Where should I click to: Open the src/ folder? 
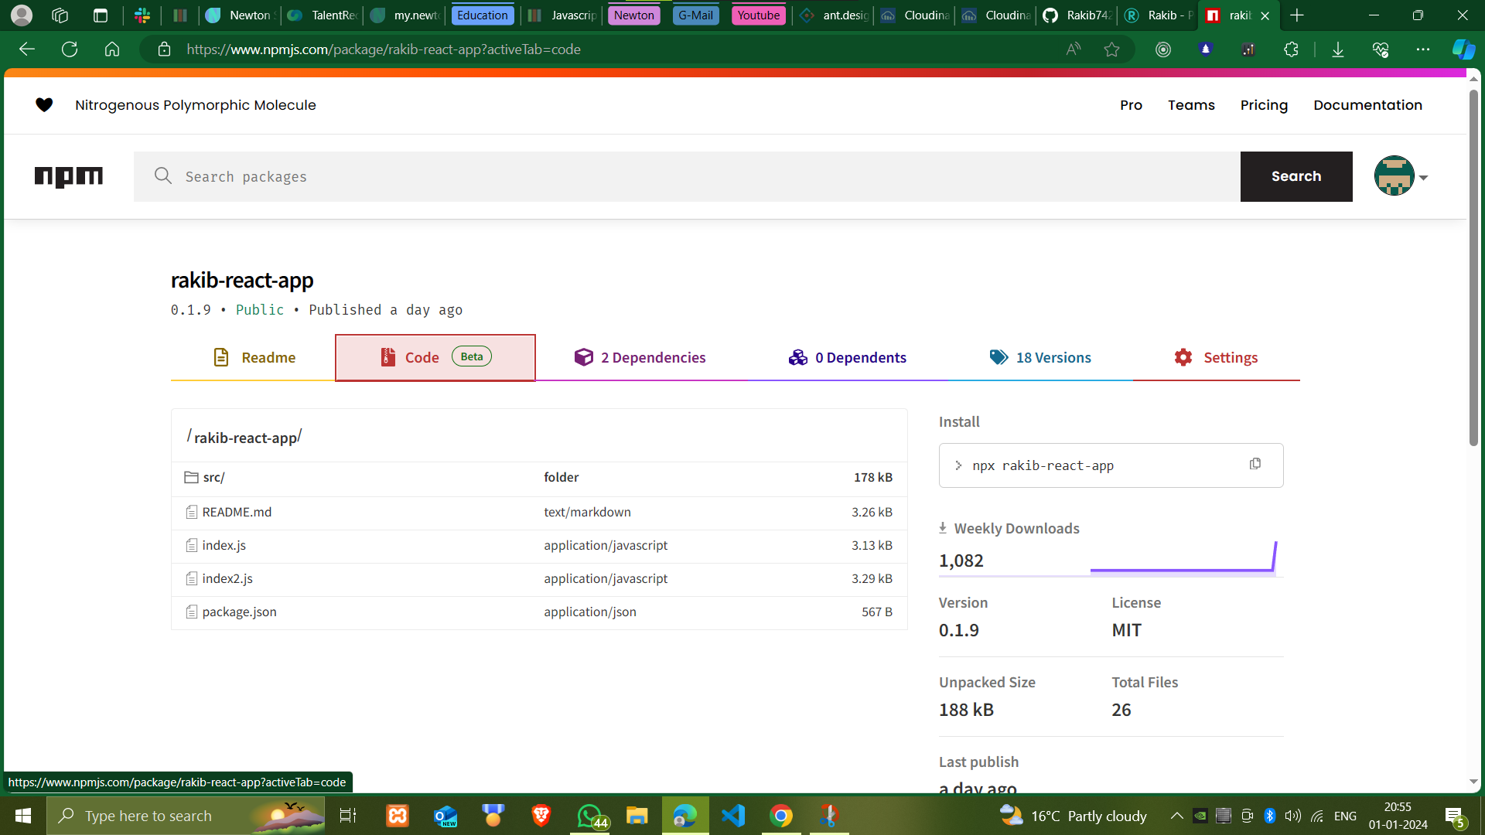coord(213,478)
